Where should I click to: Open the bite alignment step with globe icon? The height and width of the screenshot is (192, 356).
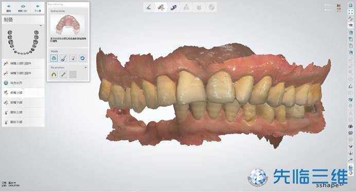[23, 83]
